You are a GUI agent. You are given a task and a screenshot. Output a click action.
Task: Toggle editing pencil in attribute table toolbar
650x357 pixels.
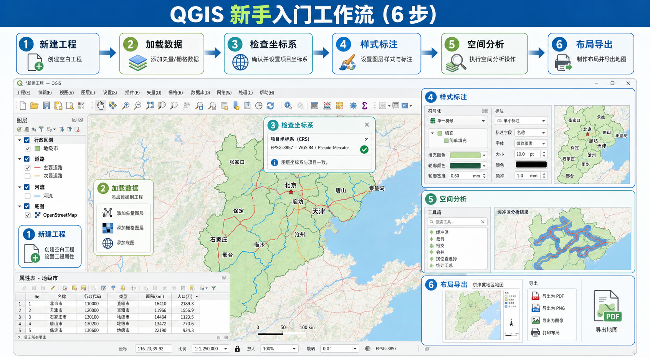click(x=53, y=288)
